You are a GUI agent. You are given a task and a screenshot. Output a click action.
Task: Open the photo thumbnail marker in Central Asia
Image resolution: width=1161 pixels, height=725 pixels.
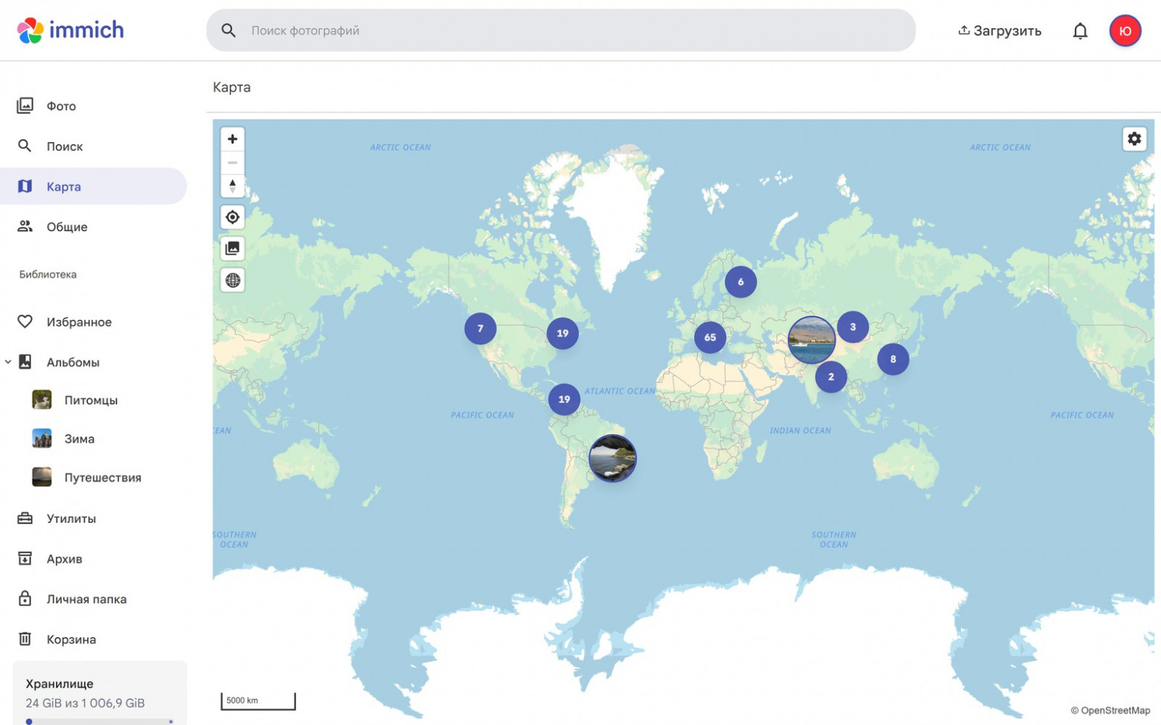click(x=811, y=340)
